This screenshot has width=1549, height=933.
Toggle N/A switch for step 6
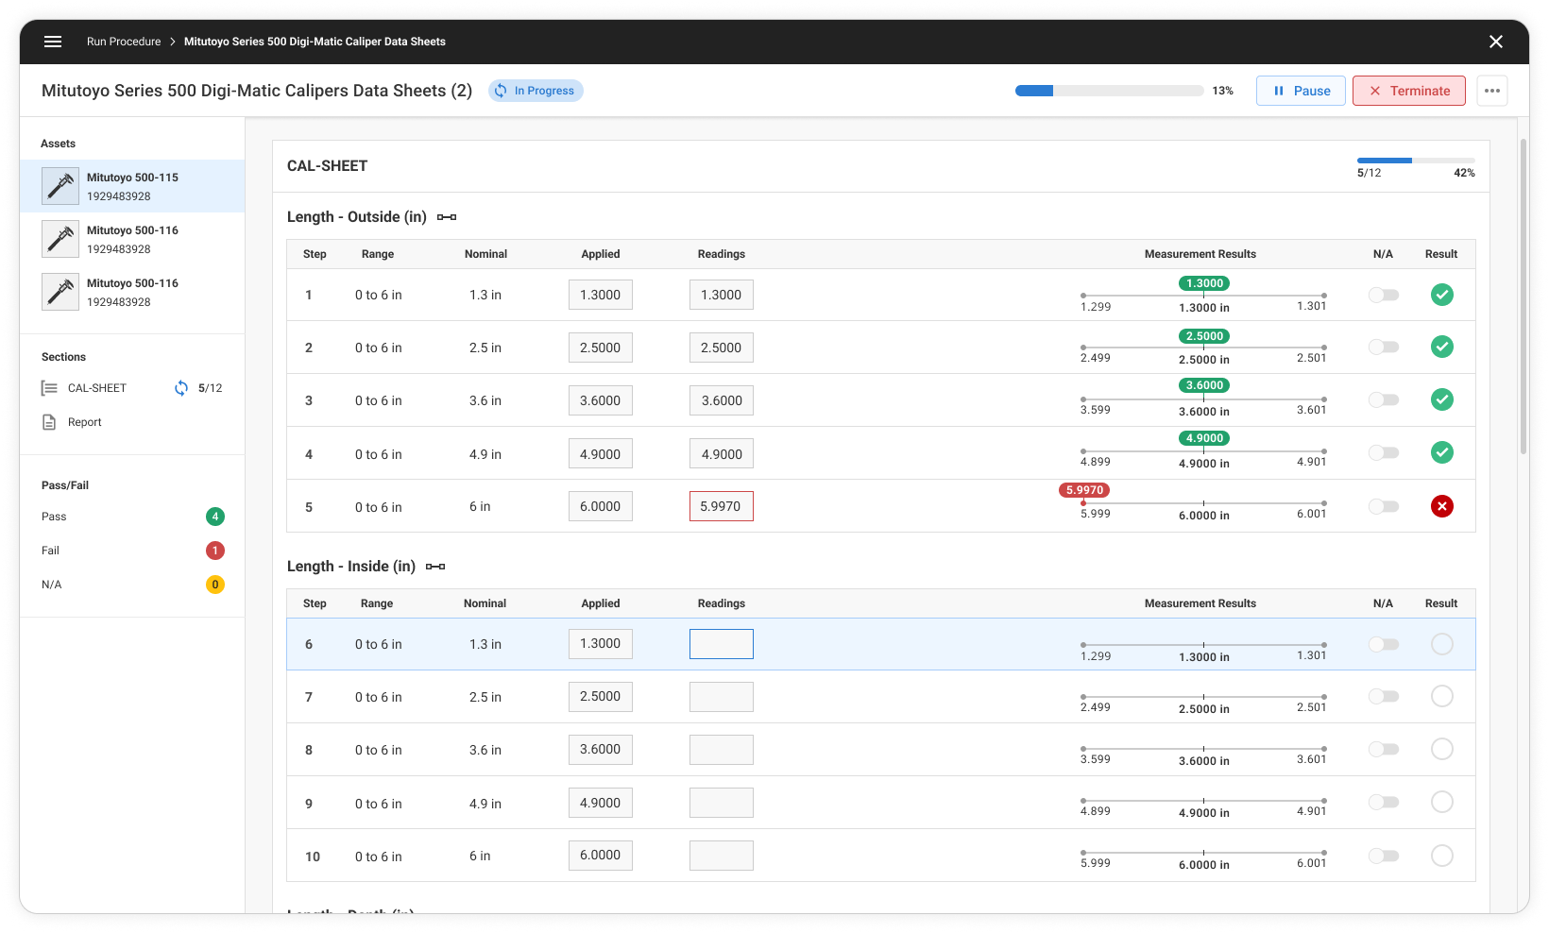coord(1384,644)
